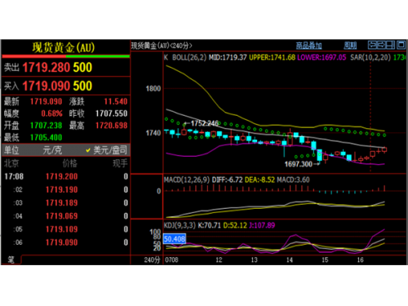
Task: Click the red-green buy/sell ratio bar
Action: point(66,56)
